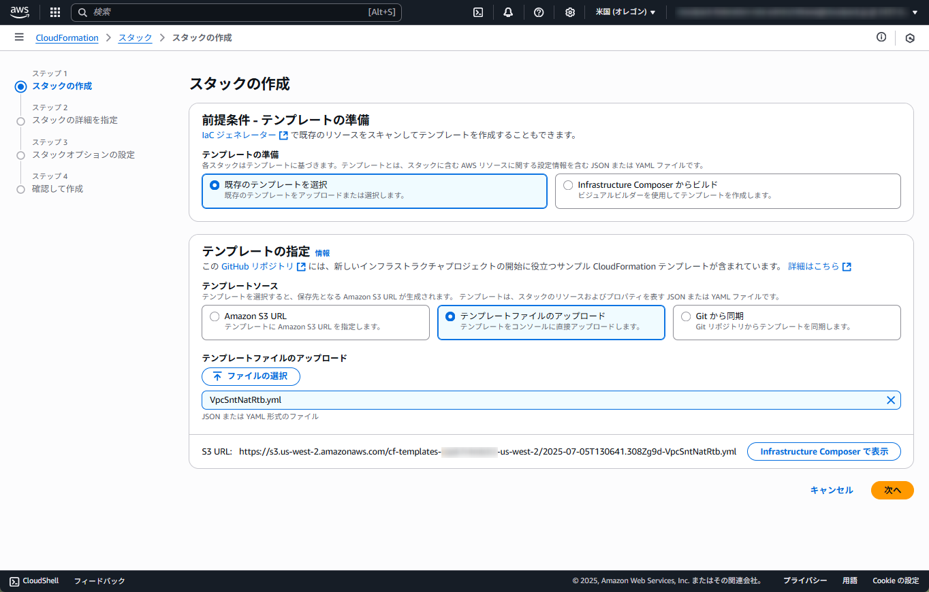This screenshot has width=929, height=592.
Task: Open プライバシー in the footer
Action: [804, 581]
